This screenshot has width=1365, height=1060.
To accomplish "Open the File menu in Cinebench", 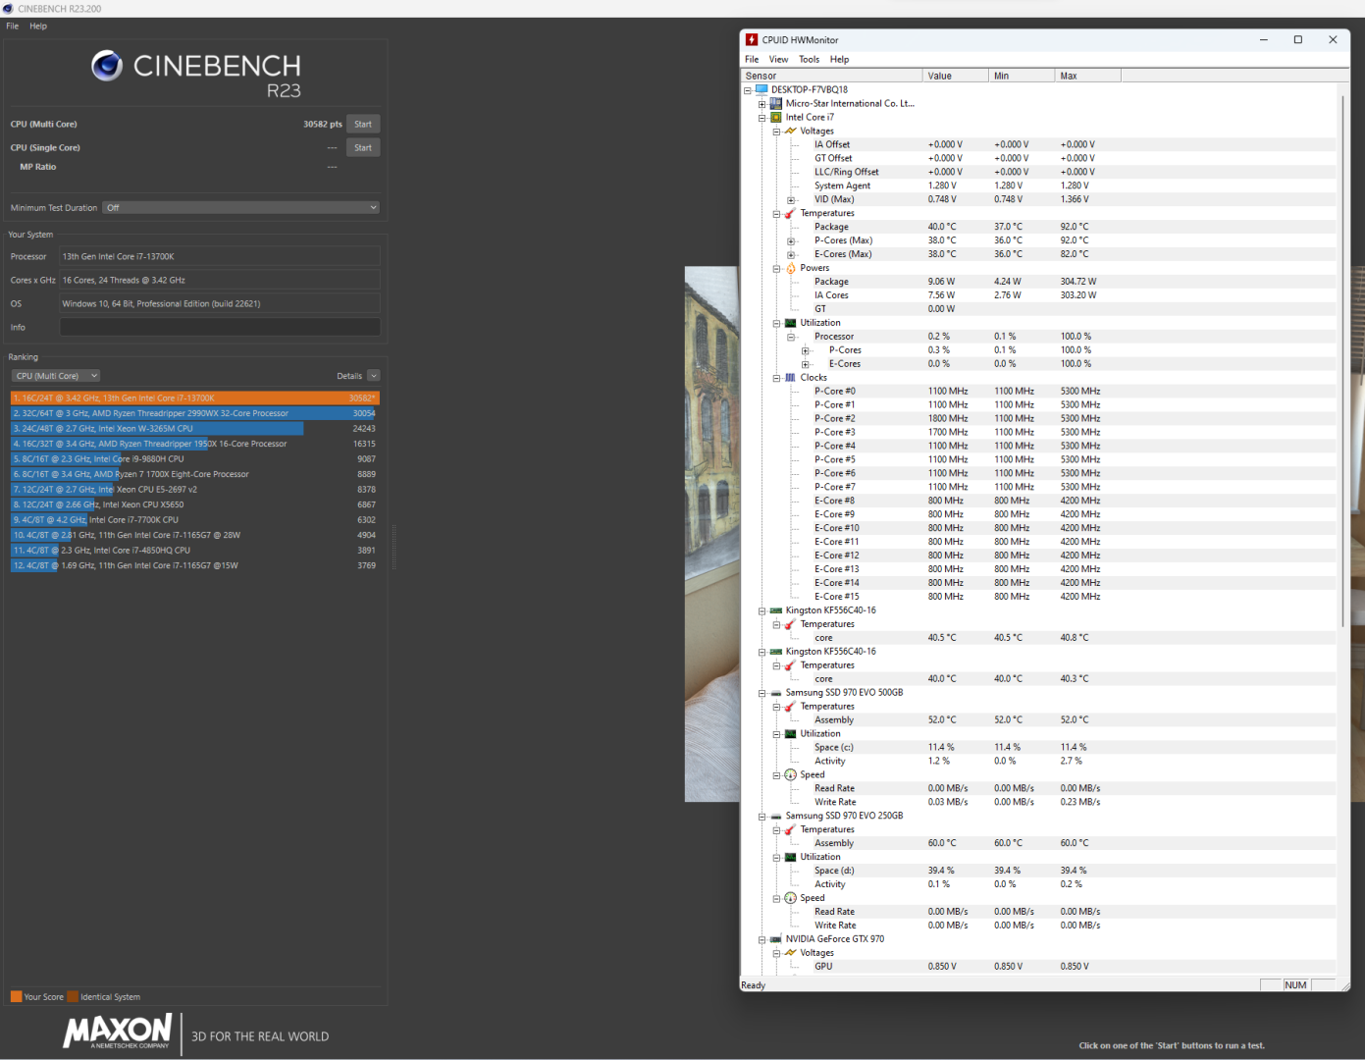I will 13,26.
